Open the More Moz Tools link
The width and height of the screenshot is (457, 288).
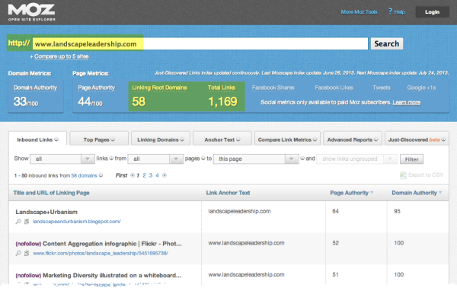coord(359,12)
